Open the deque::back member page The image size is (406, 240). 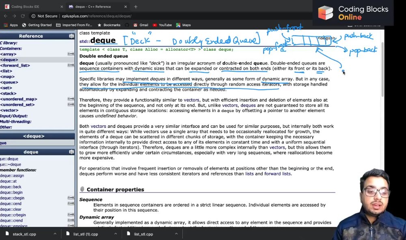tap(11, 187)
